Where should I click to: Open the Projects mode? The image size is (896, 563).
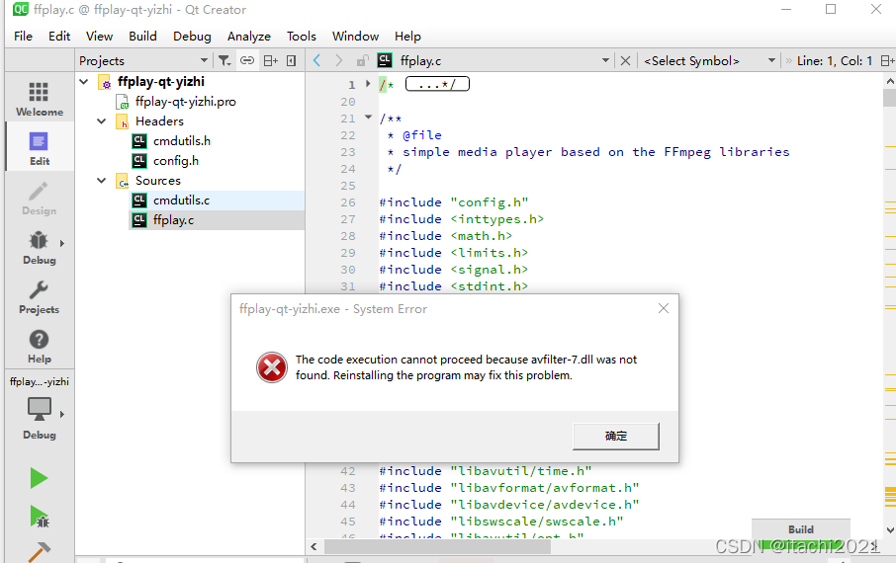(40, 295)
